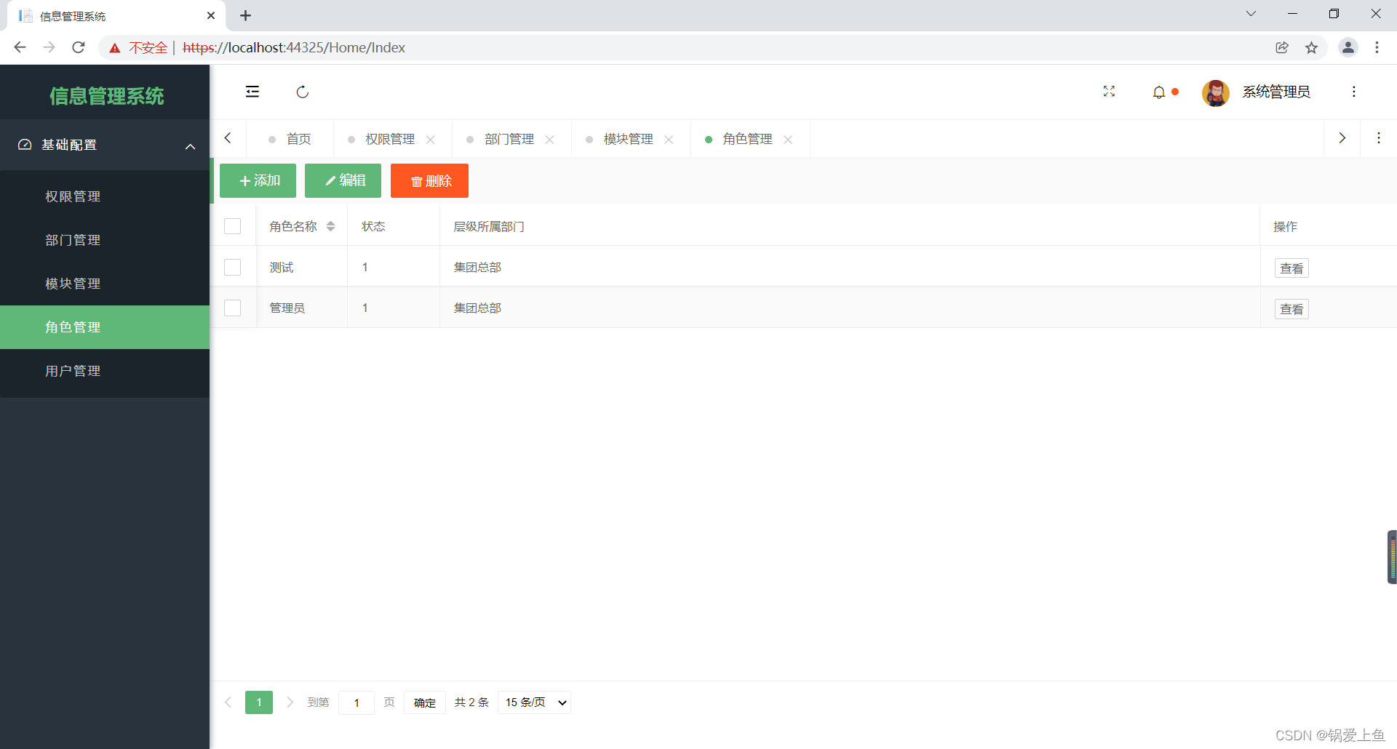The image size is (1397, 749).
Task: Check the 管理员 row checkbox
Action: click(233, 308)
